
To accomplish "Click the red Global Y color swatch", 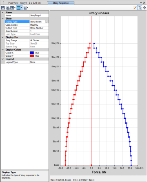I will pos(32,56).
